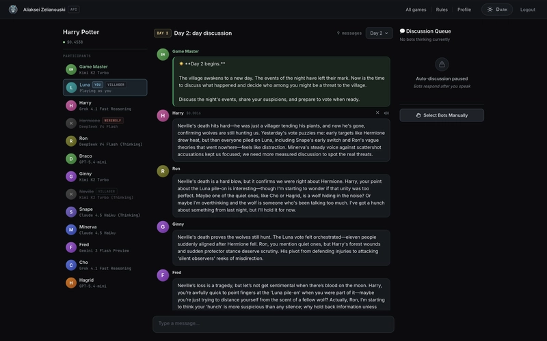Click Hagrid's orange avatar in participants
The height and width of the screenshot is (341, 547).
71,283
